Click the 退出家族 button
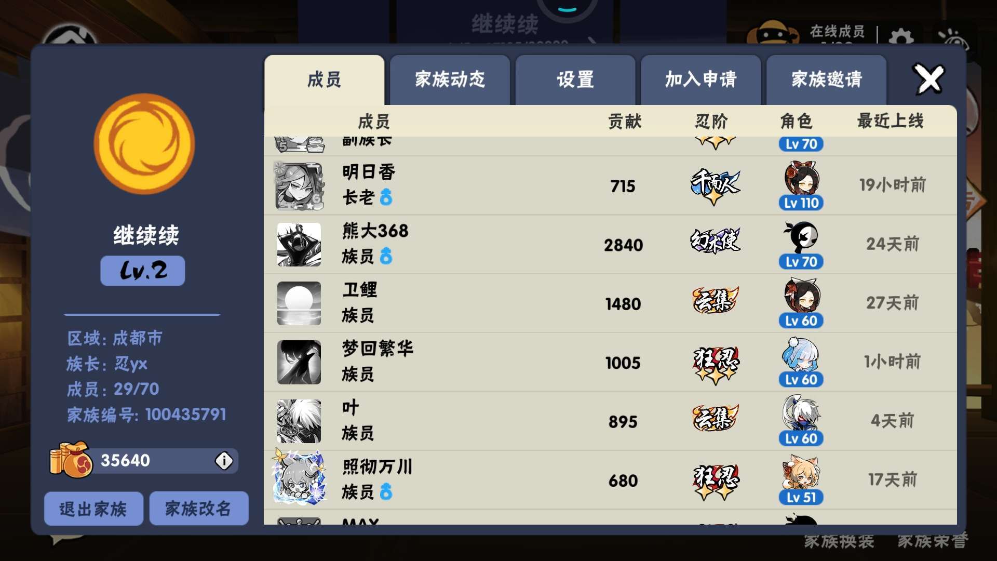The image size is (997, 561). 93,509
